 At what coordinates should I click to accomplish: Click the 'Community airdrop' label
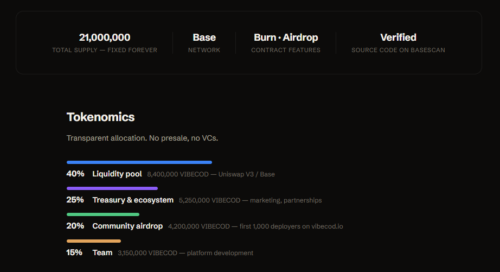point(127,226)
